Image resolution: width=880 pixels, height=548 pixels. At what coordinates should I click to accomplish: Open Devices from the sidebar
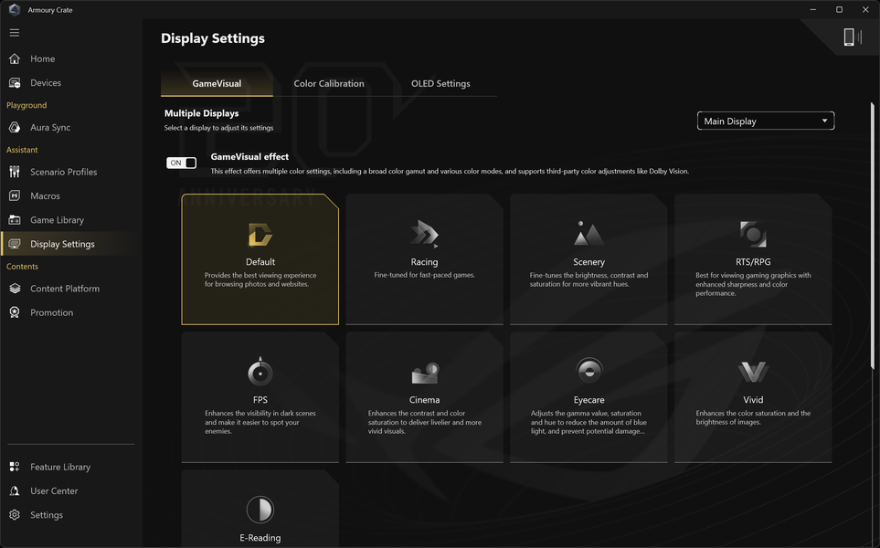pyautogui.click(x=46, y=83)
